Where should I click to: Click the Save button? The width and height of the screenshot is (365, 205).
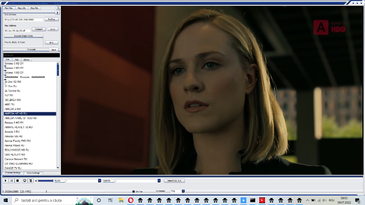53,29
